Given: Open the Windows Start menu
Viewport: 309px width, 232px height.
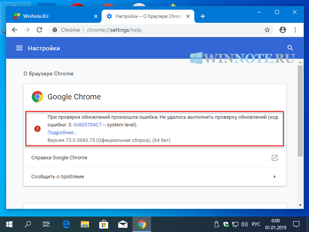Looking at the screenshot, I should 9,224.
